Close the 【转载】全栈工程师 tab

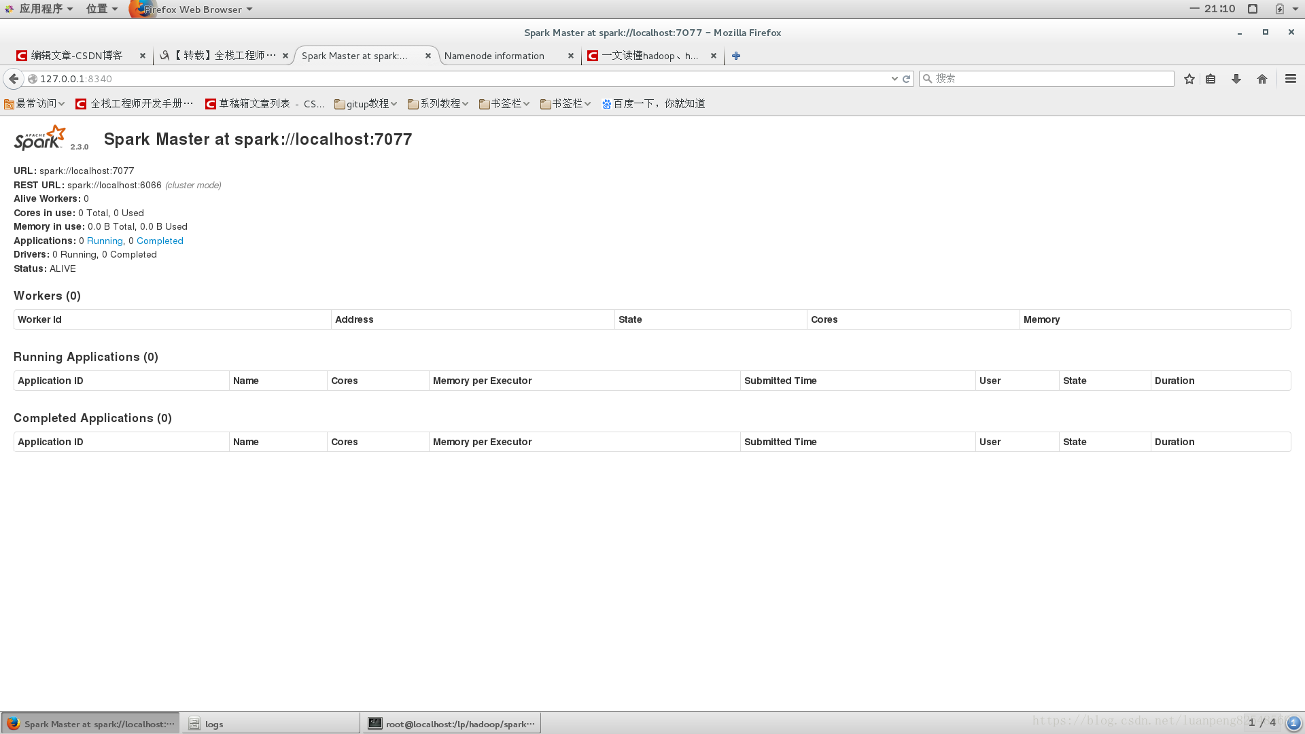point(285,56)
